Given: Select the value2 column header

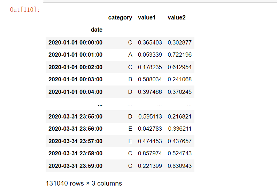Looking at the screenshot, I should point(177,18).
